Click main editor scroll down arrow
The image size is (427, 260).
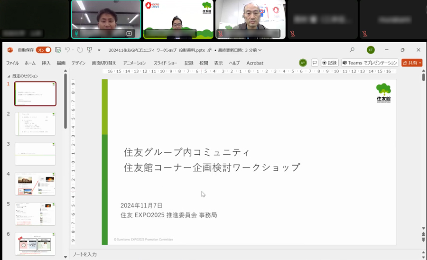click(424, 228)
